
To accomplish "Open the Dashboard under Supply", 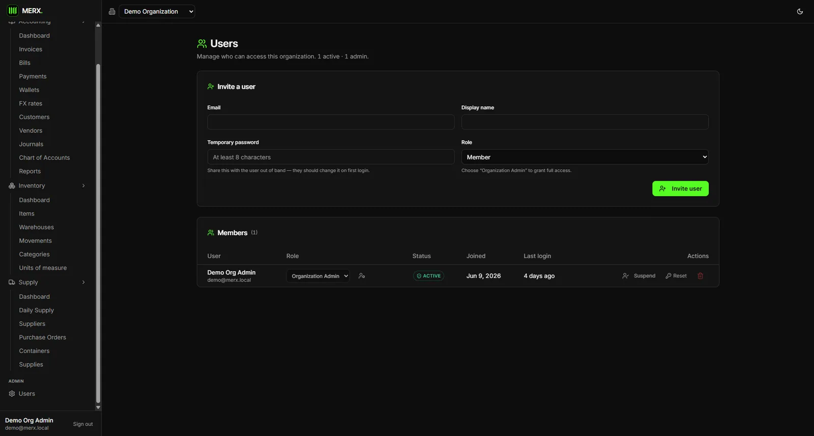I will click(x=34, y=297).
